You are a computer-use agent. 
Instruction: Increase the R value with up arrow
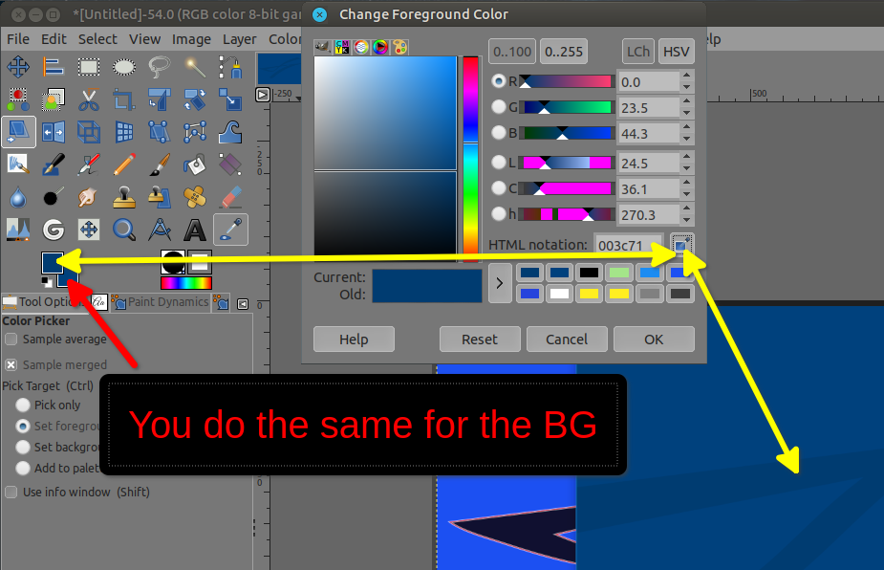coord(686,76)
